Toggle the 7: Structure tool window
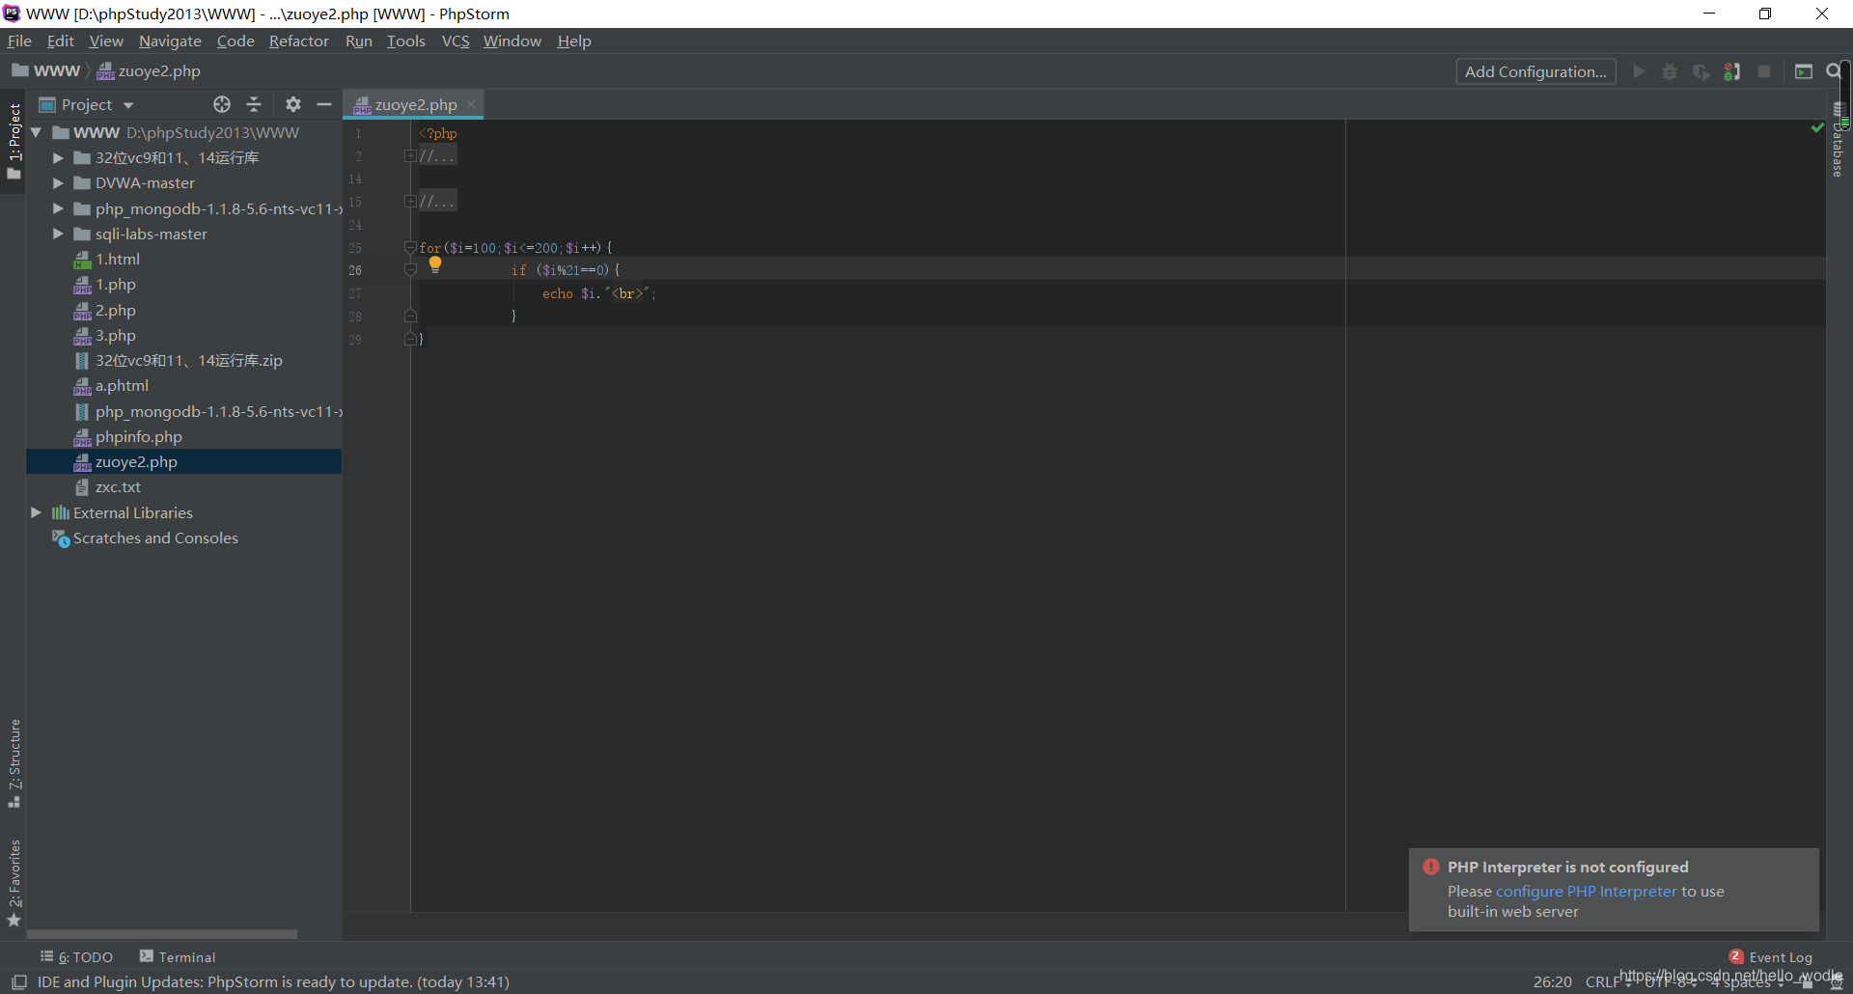The height and width of the screenshot is (994, 1853). point(14,762)
